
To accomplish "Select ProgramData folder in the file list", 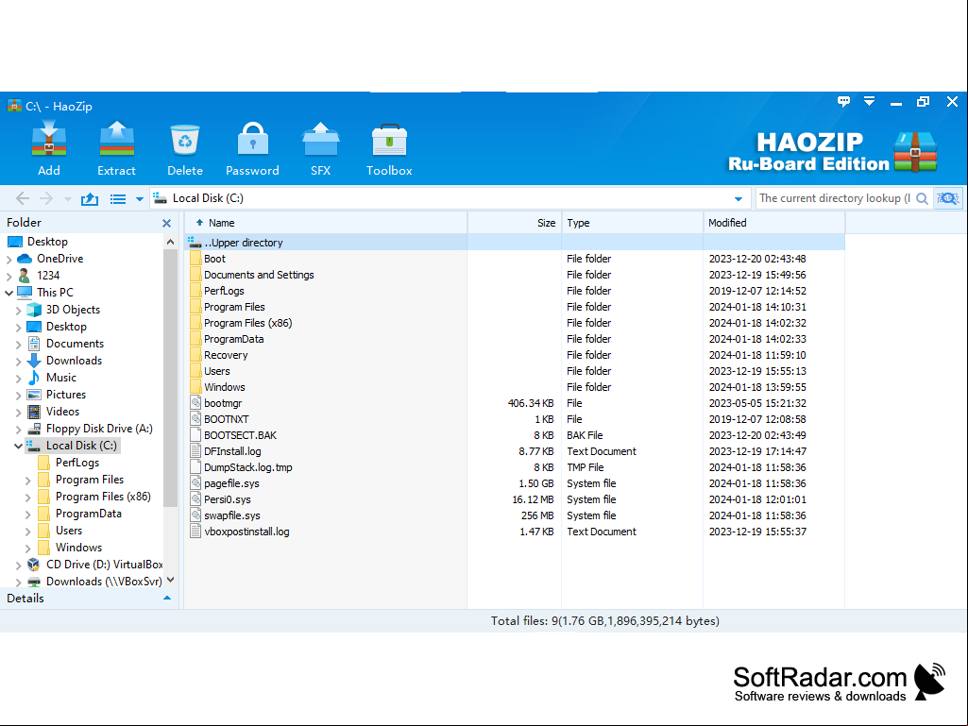I will pos(233,339).
